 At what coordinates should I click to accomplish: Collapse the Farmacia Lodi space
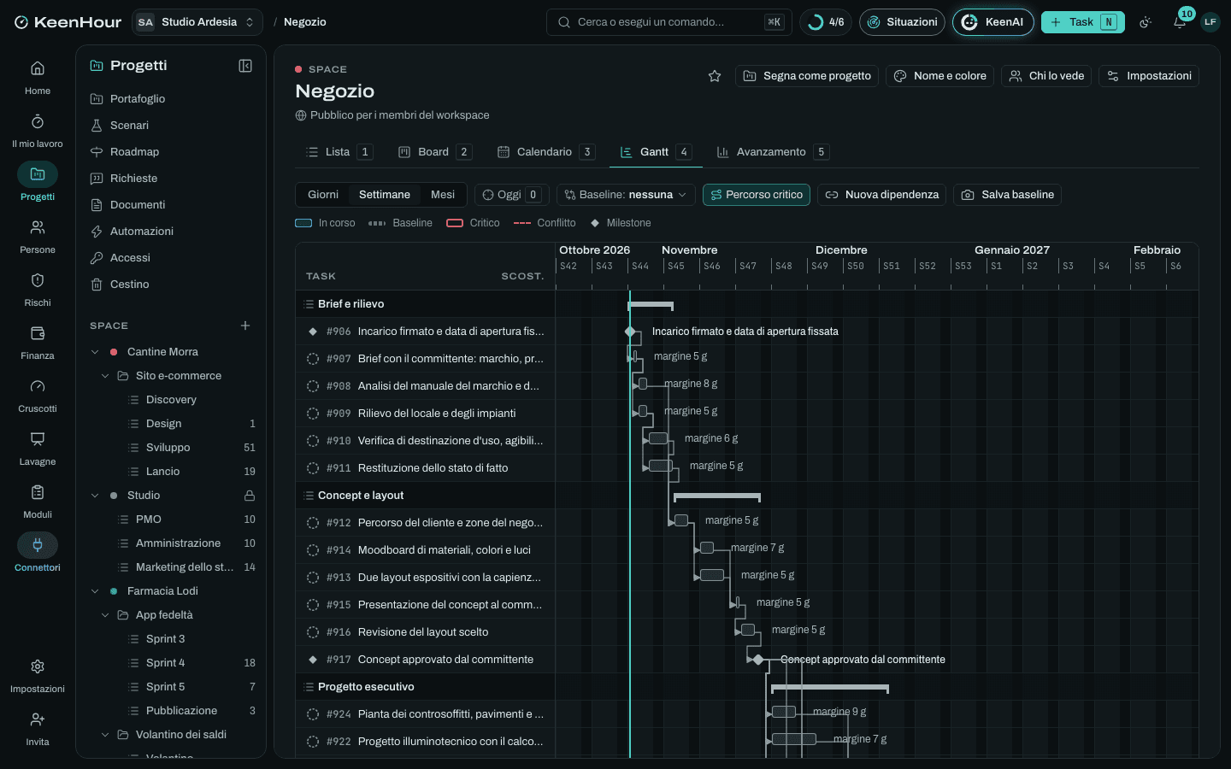(95, 591)
